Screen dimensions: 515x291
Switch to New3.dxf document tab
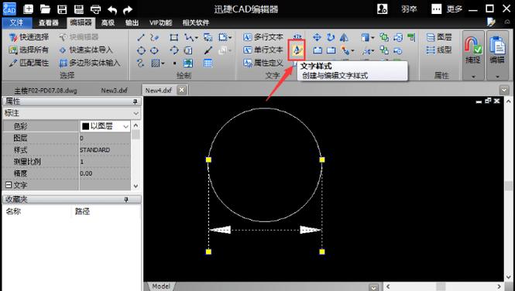114,91
